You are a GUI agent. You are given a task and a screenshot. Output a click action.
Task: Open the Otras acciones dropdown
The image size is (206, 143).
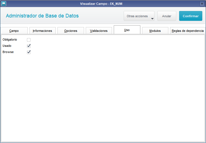[139, 16]
